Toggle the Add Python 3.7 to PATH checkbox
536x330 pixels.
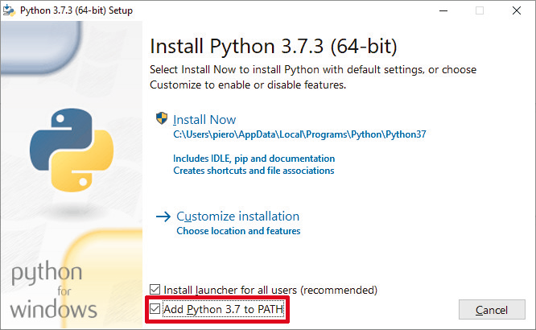point(155,309)
